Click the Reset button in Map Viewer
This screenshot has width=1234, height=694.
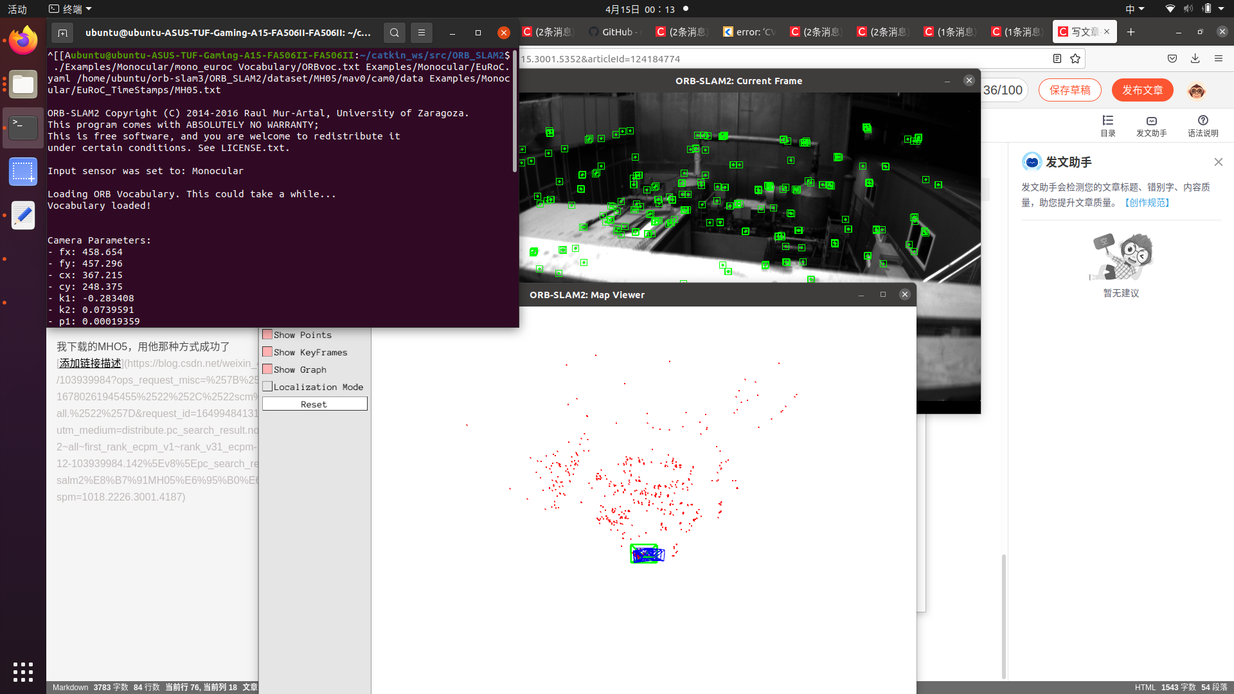314,404
